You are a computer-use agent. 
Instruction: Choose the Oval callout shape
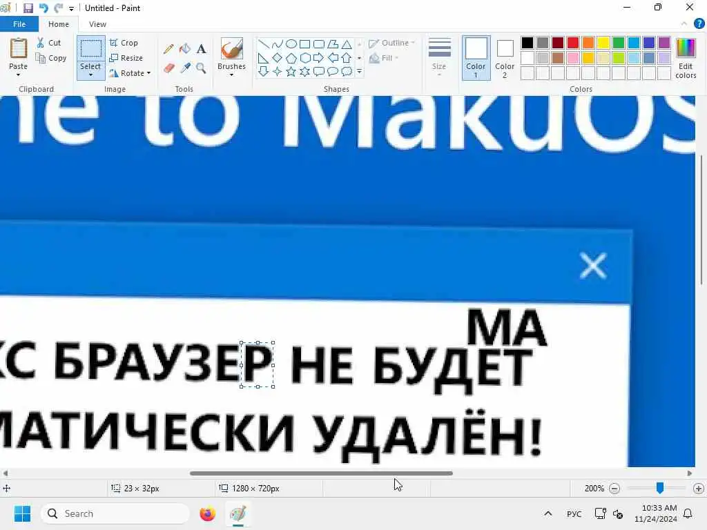[333, 71]
